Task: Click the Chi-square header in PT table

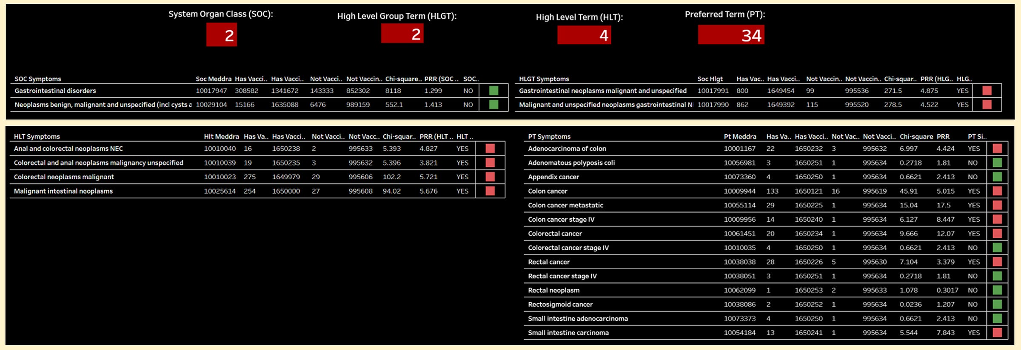Action: tap(916, 137)
